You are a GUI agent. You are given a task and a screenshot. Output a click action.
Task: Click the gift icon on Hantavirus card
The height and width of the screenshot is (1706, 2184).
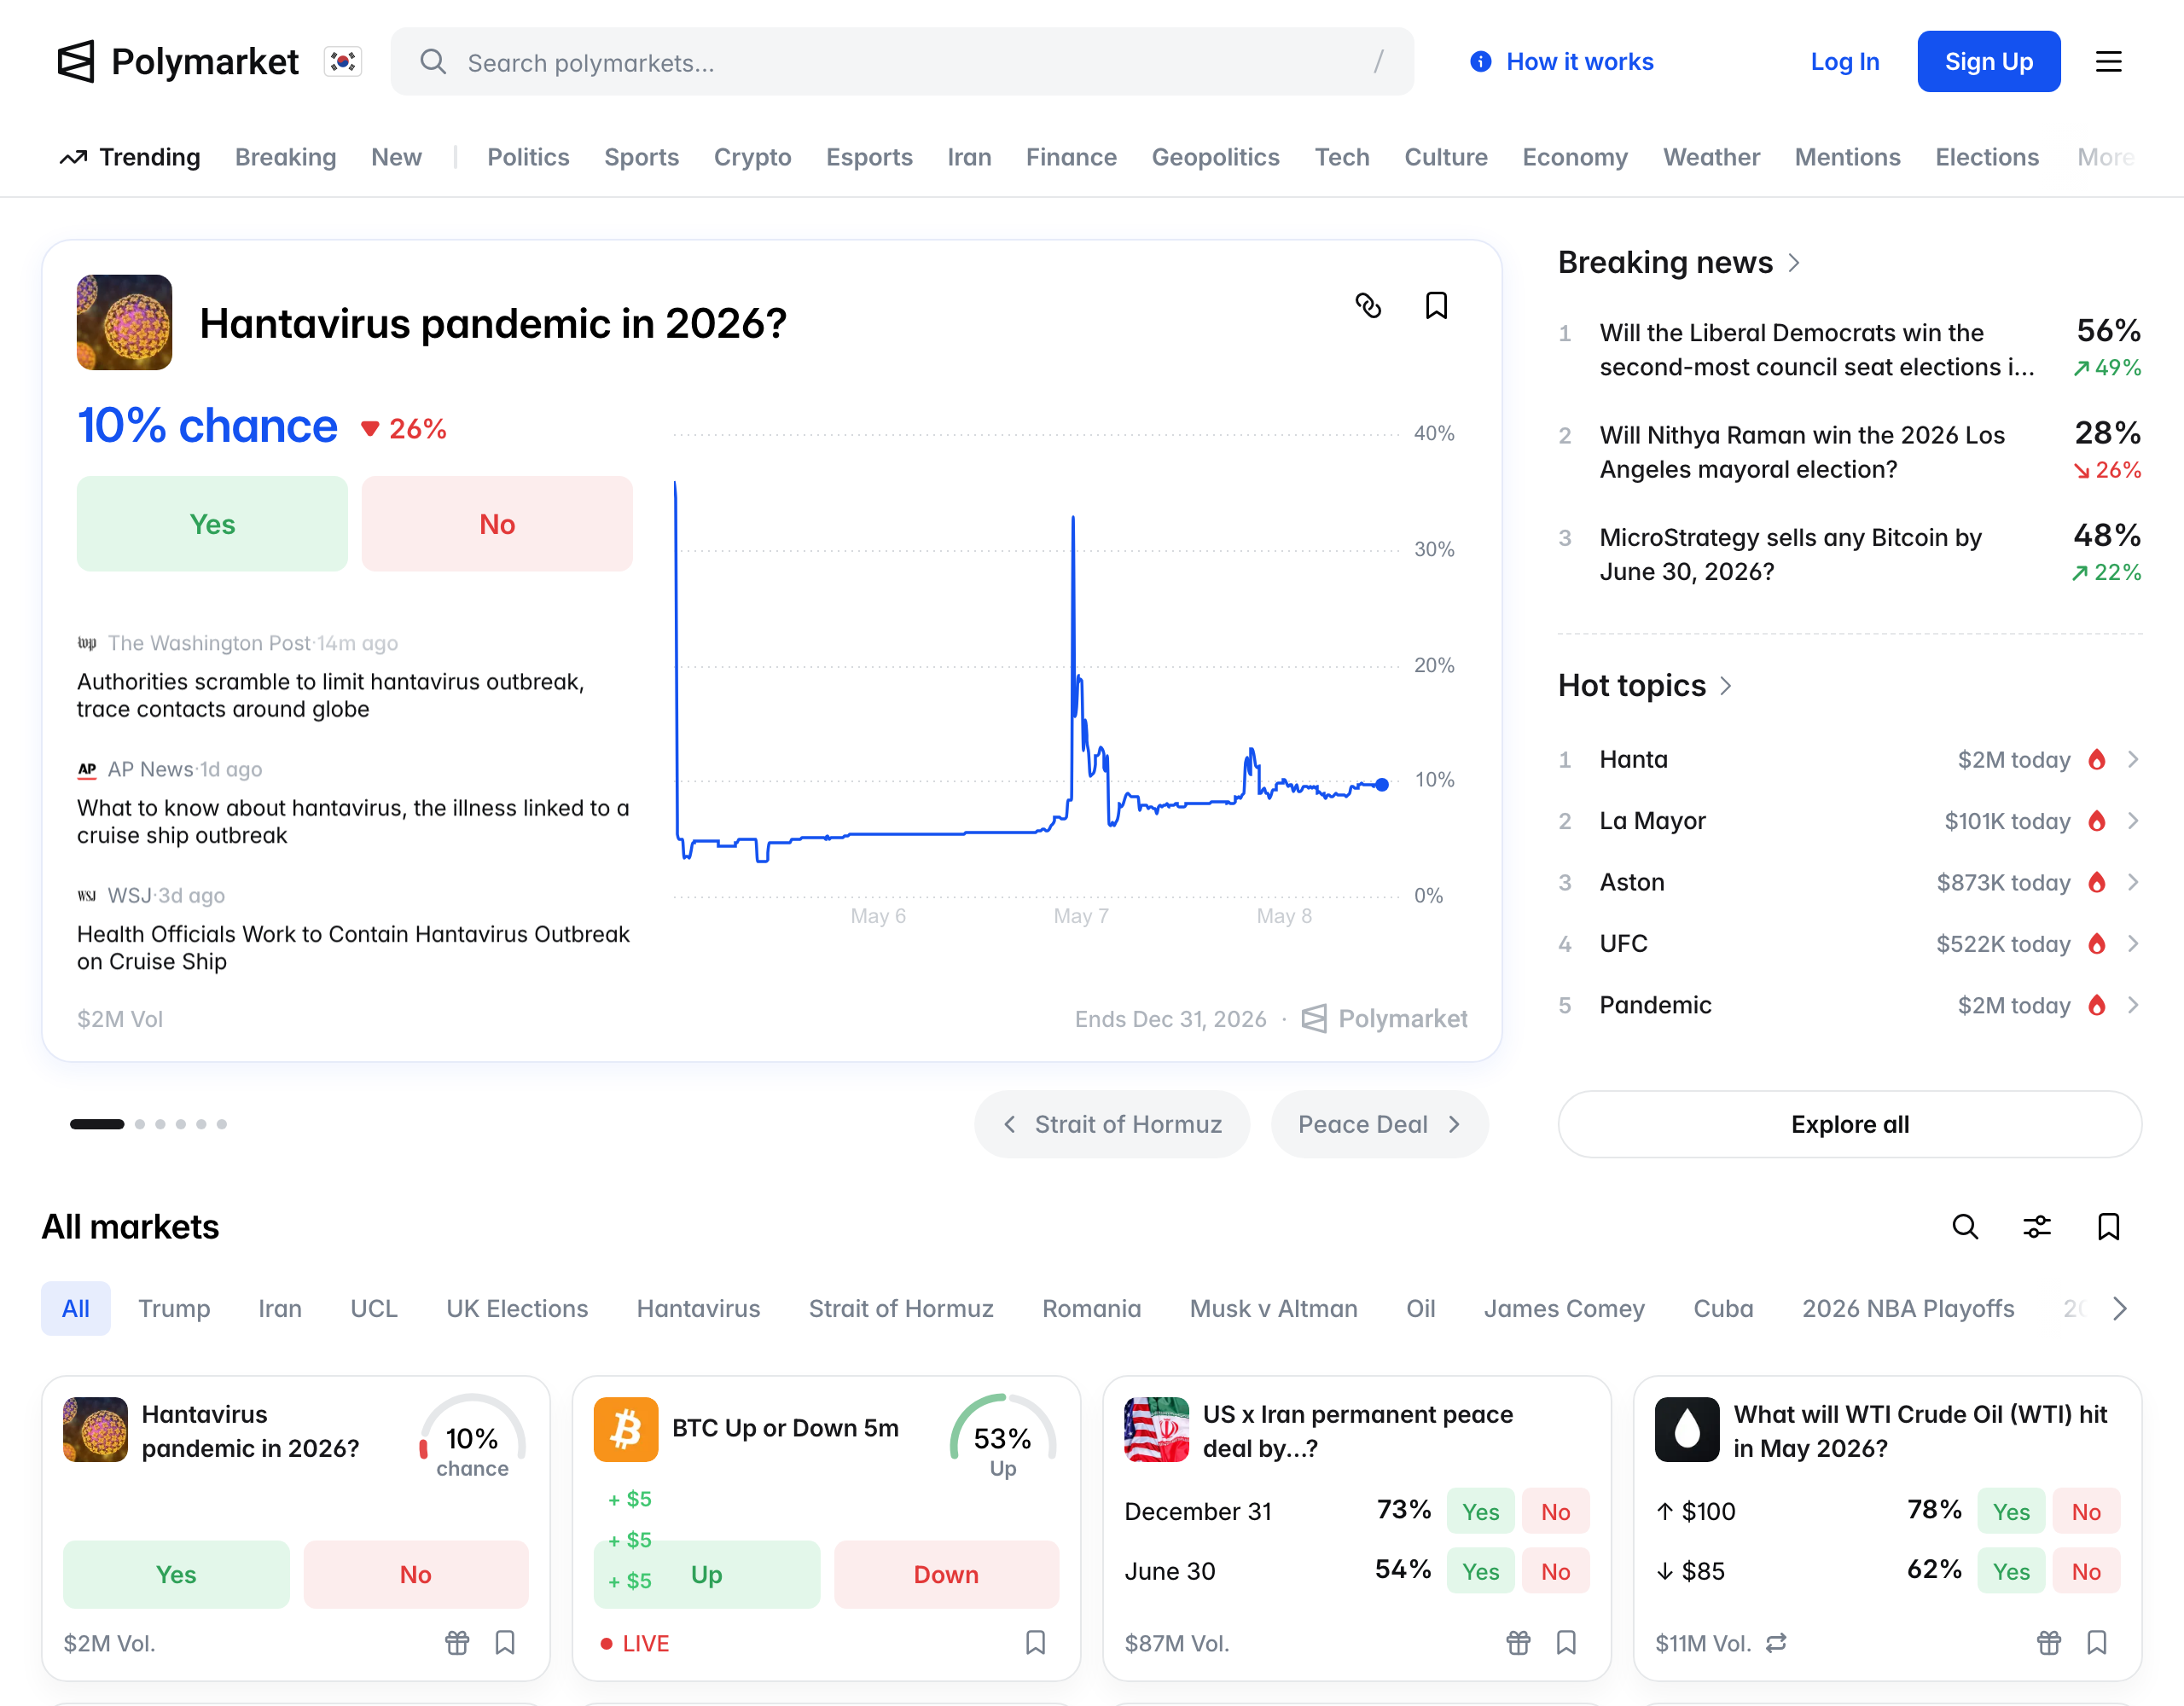(457, 1642)
